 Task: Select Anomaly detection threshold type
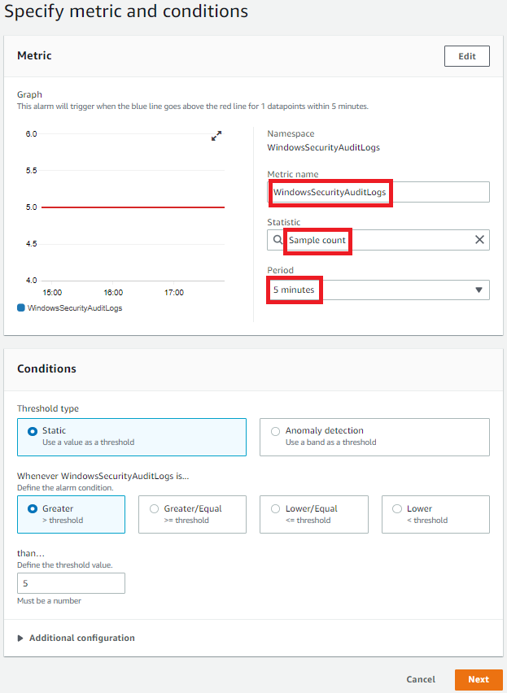click(x=275, y=431)
